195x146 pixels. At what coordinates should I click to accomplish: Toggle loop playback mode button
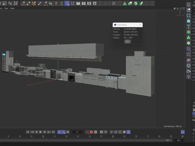(x=59, y=132)
